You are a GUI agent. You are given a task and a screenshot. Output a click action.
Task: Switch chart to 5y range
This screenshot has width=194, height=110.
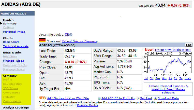point(181,78)
